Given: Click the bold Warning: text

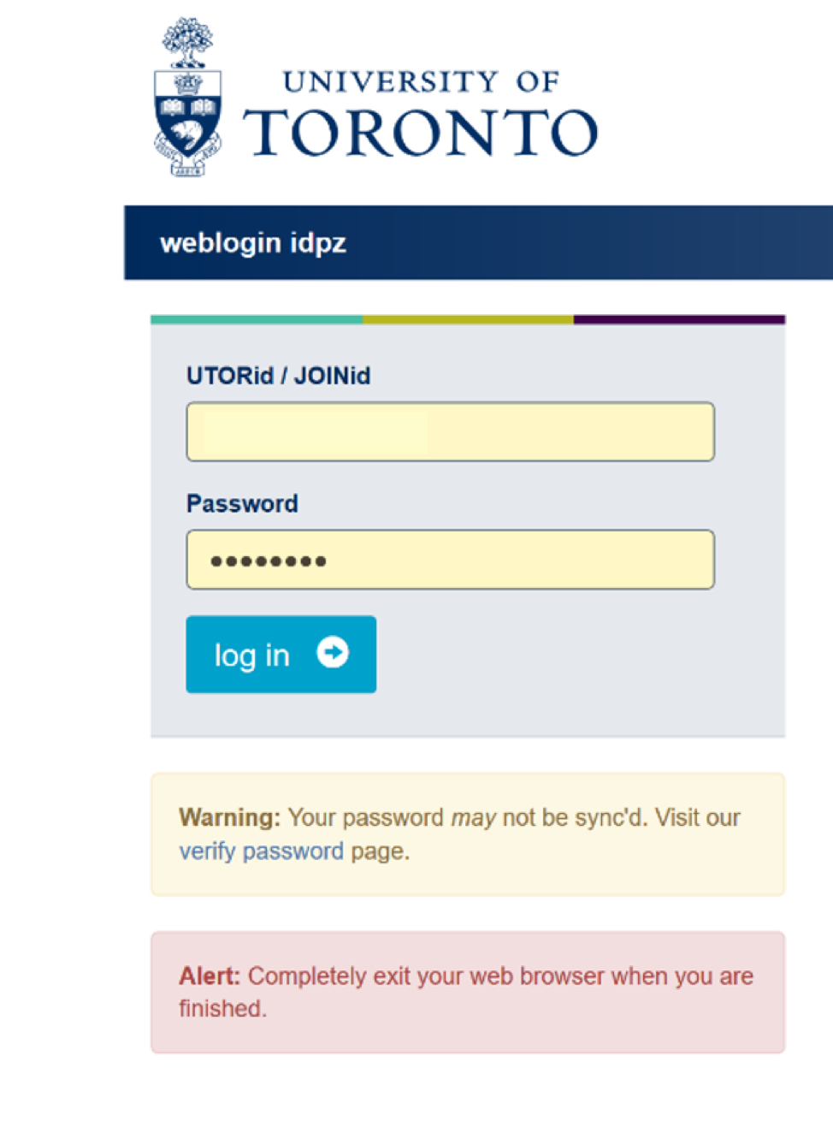Looking at the screenshot, I should (229, 817).
